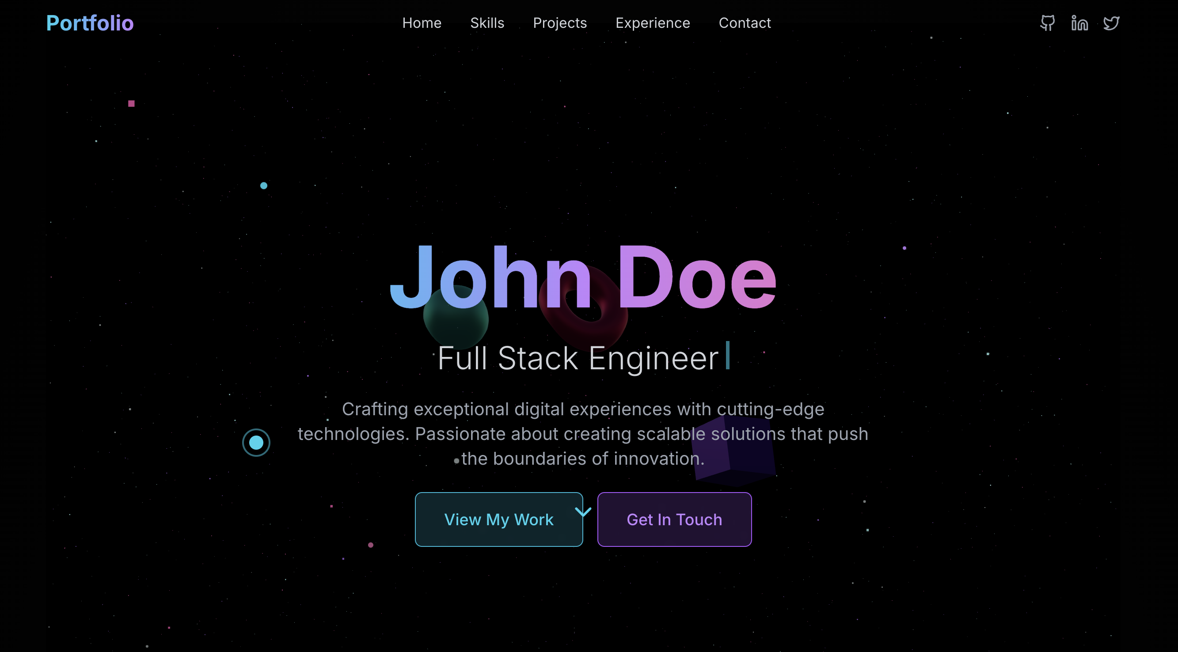Click the Portfolio logo text
Image resolution: width=1178 pixels, height=652 pixels.
90,23
